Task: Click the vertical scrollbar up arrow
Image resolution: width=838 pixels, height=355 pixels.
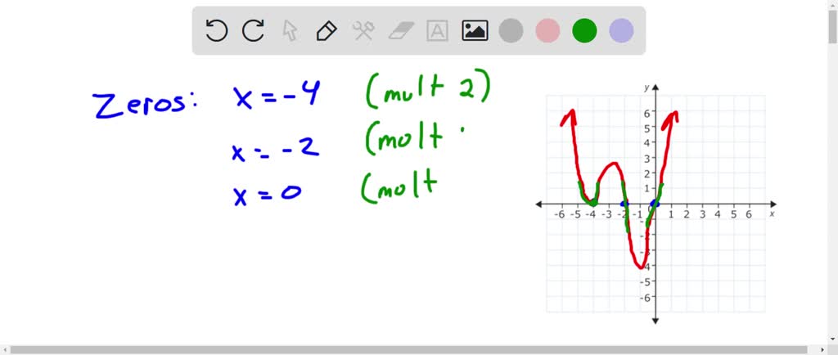Action: [x=832, y=4]
